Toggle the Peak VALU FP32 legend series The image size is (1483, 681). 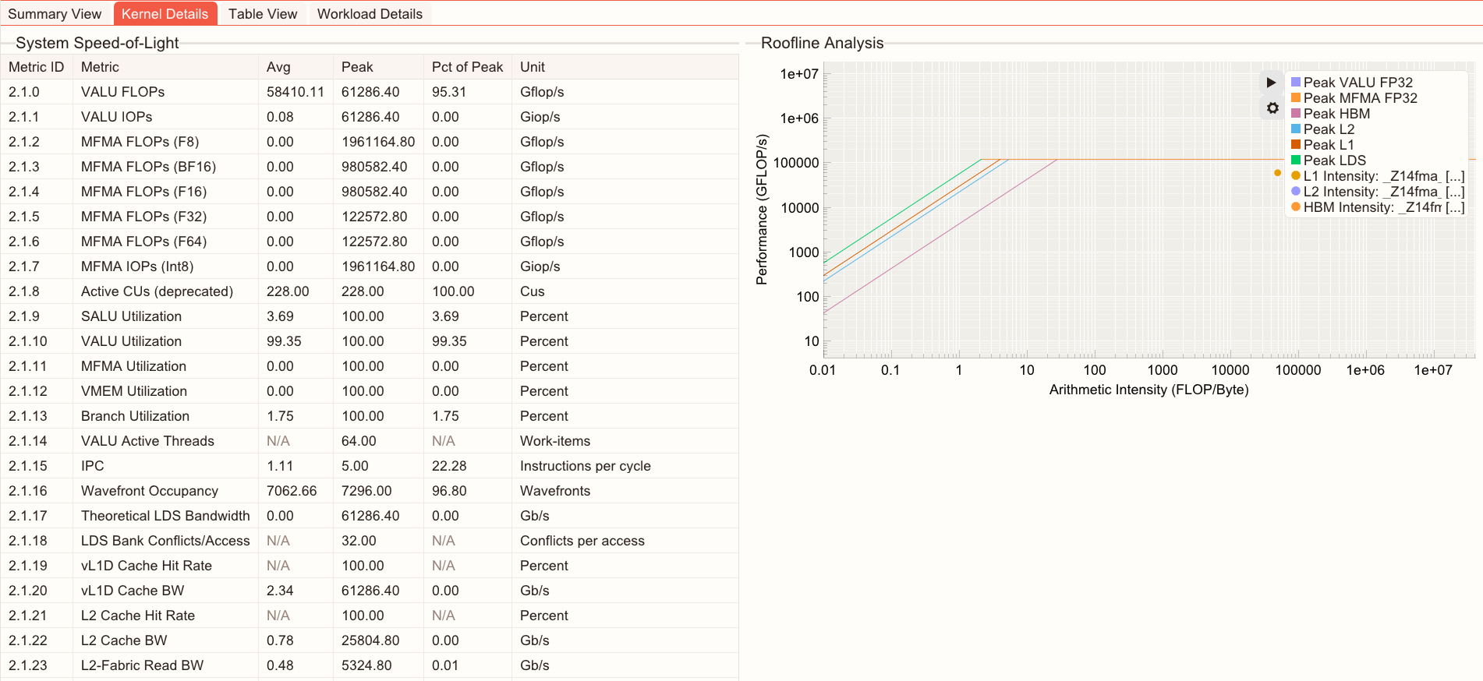click(1357, 83)
